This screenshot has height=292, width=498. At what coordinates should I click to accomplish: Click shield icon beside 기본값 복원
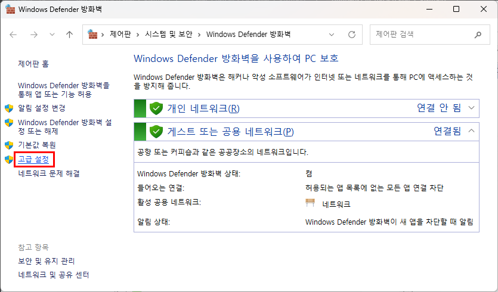[x=9, y=145]
